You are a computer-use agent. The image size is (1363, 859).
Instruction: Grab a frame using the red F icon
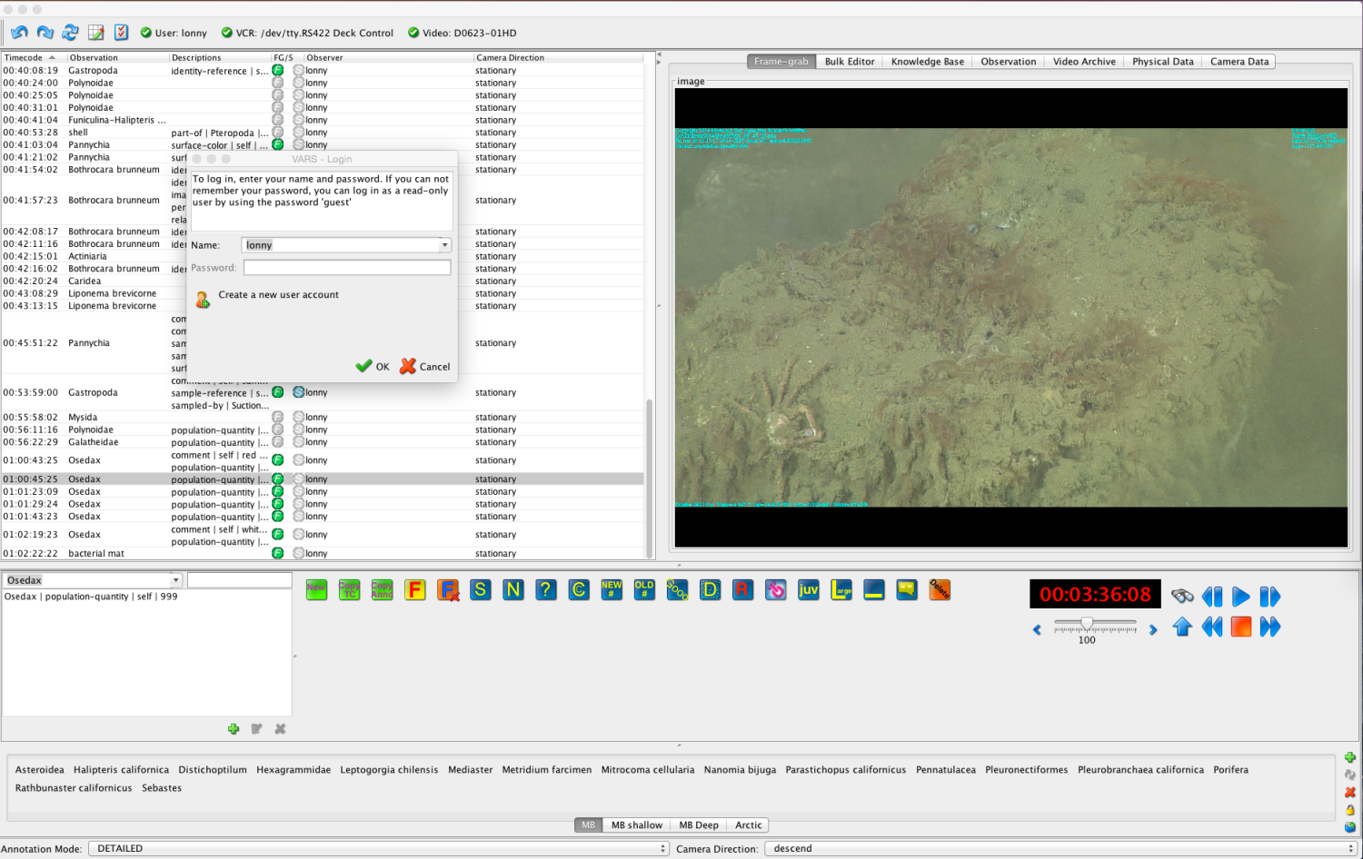(415, 590)
